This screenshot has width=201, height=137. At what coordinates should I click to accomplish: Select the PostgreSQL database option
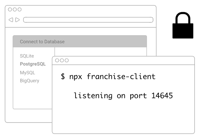coord(33,64)
